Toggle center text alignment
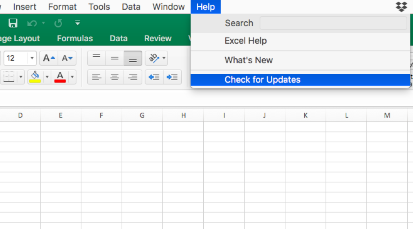The width and height of the screenshot is (413, 229). pyautogui.click(x=115, y=77)
